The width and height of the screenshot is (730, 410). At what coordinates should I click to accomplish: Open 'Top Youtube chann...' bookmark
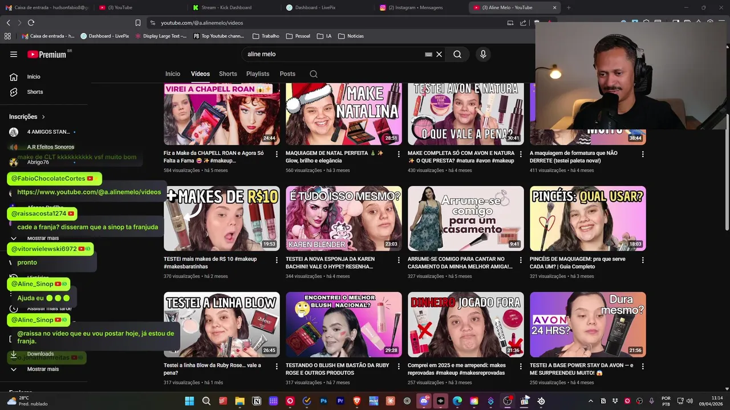click(218, 36)
